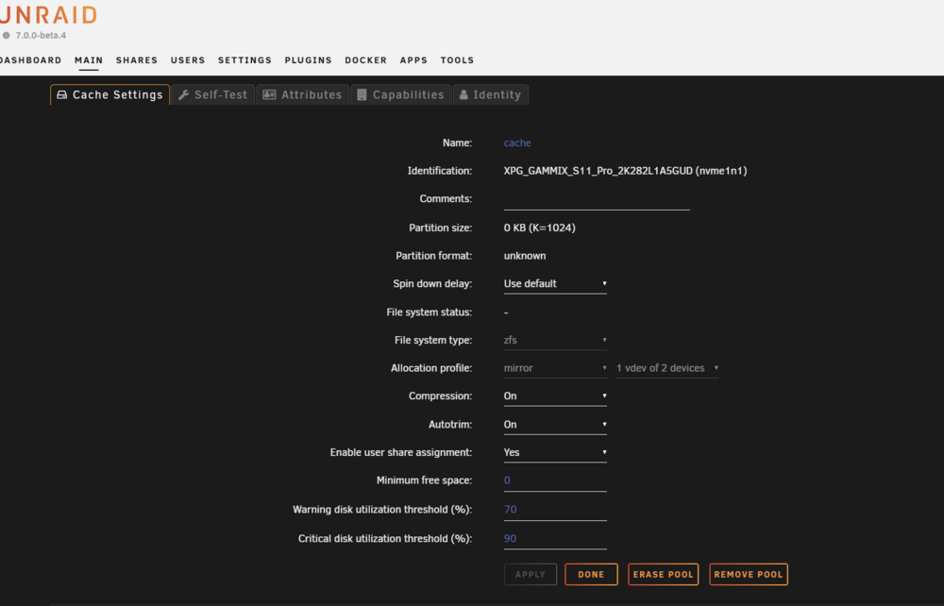
Task: Open the Spin down delay dropdown
Action: [555, 283]
